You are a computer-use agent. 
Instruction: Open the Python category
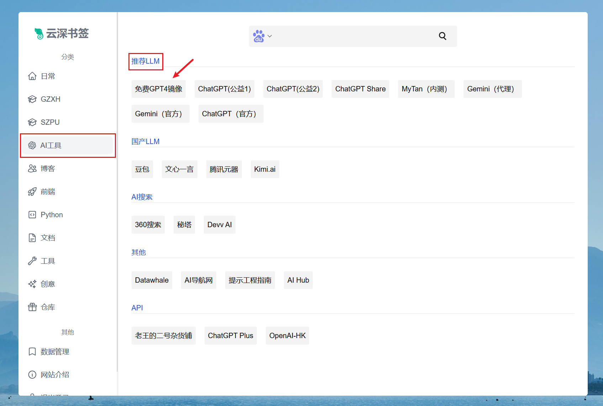[67, 215]
